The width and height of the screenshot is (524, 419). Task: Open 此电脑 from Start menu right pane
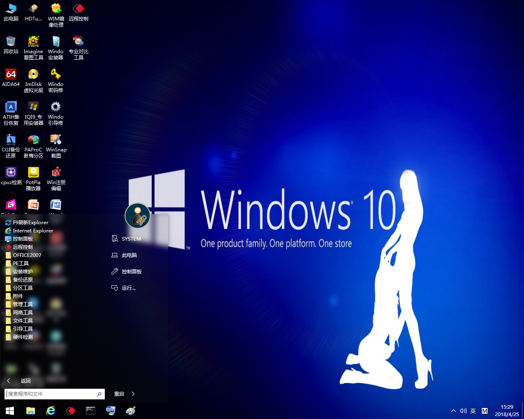point(124,255)
